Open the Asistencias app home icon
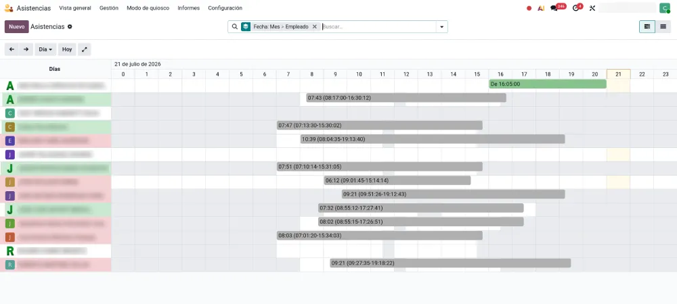677x304 pixels. pos(9,8)
